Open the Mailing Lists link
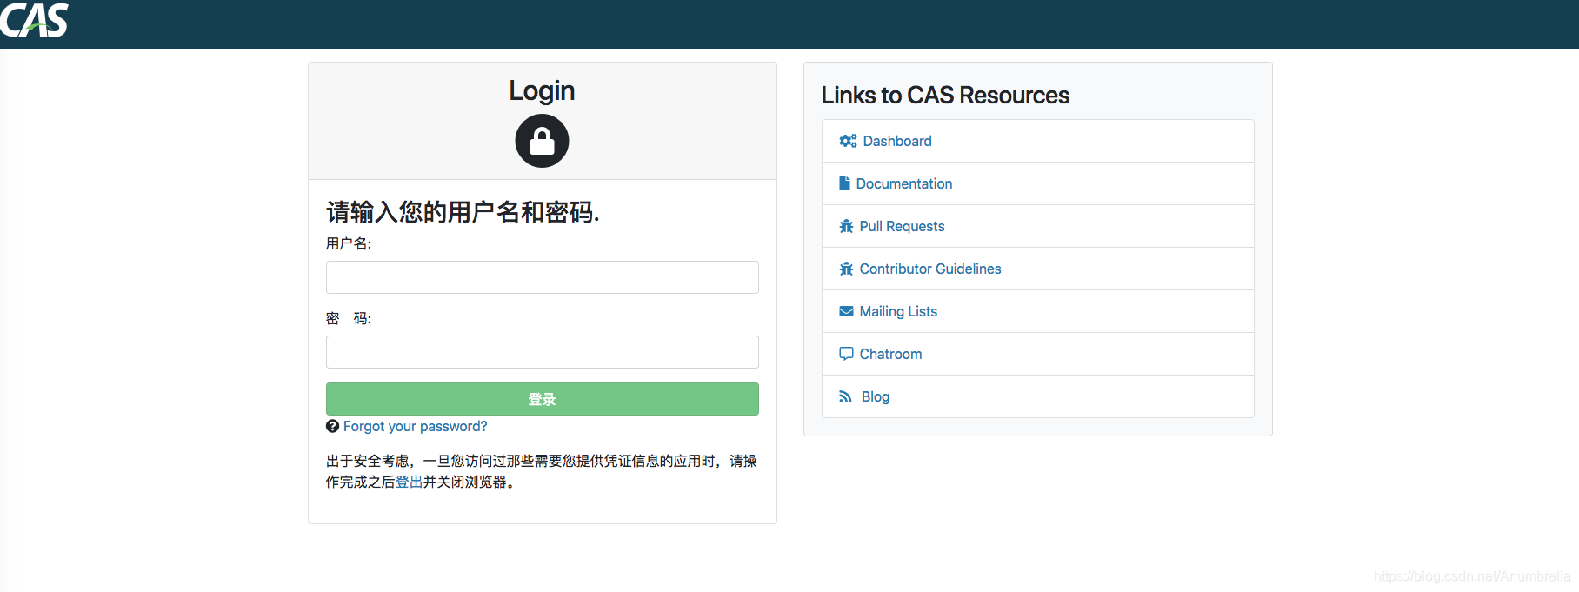 pyautogui.click(x=898, y=311)
